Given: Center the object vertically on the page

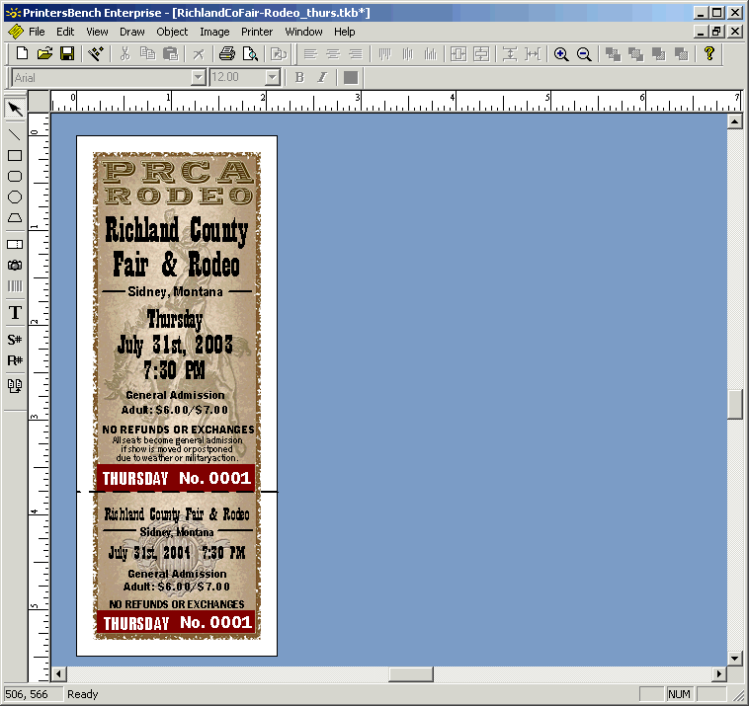Looking at the screenshot, I should pyautogui.click(x=481, y=54).
